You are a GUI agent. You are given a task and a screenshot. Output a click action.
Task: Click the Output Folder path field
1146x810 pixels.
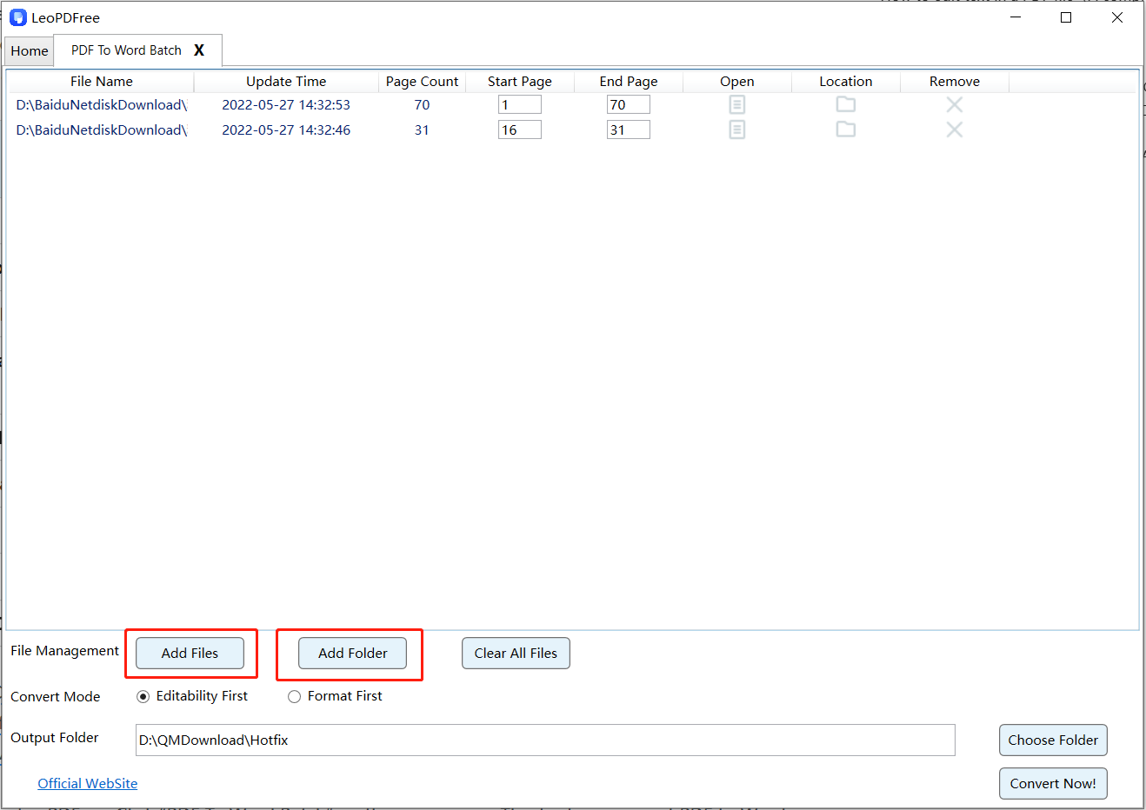pyautogui.click(x=544, y=740)
